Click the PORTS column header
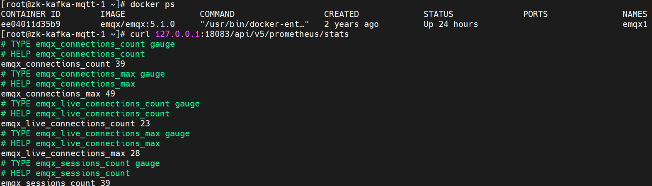652x186 pixels. tap(535, 14)
